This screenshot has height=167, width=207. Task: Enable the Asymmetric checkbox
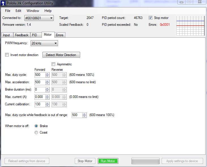click(x=53, y=64)
